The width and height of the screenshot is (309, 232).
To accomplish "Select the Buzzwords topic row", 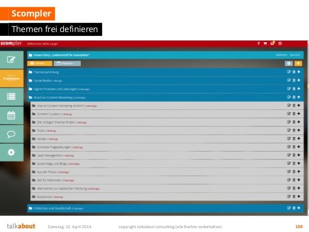I will 167,197.
